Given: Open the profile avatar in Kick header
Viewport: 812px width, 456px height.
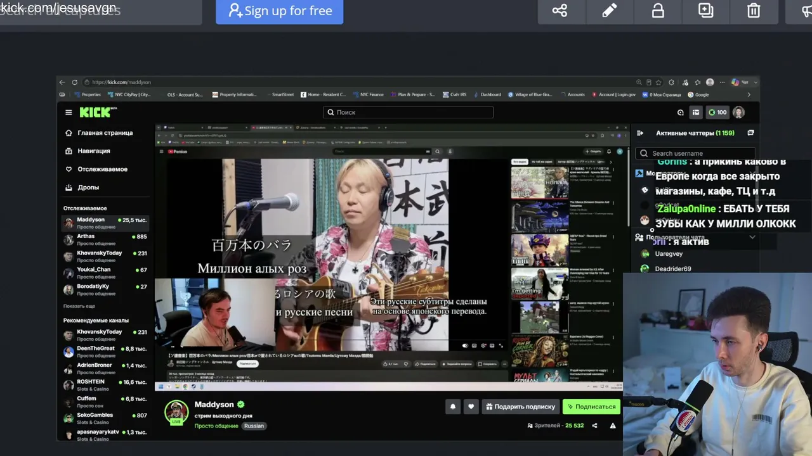Looking at the screenshot, I should coord(738,112).
